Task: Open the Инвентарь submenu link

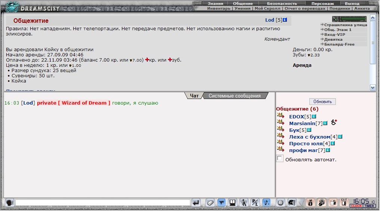Action: pos(218,9)
